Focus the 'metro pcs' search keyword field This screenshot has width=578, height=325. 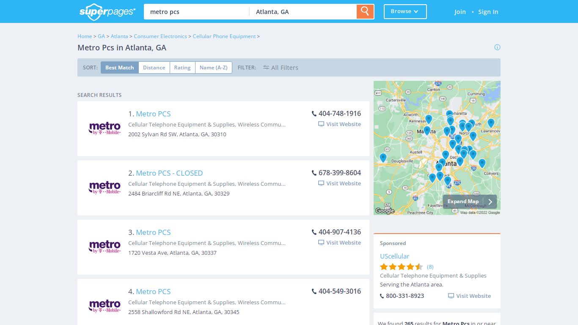point(196,12)
